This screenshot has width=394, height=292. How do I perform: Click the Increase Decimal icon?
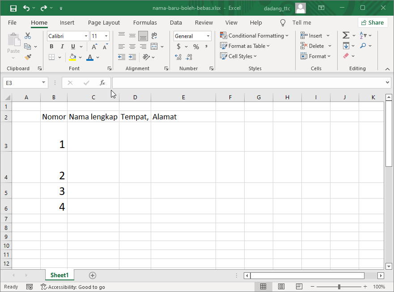click(178, 57)
